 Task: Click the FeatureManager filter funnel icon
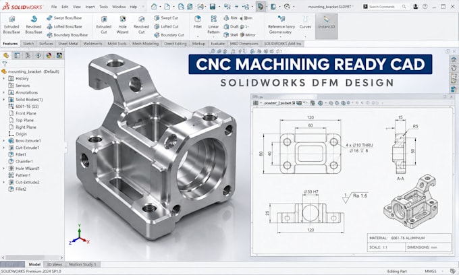click(5, 64)
